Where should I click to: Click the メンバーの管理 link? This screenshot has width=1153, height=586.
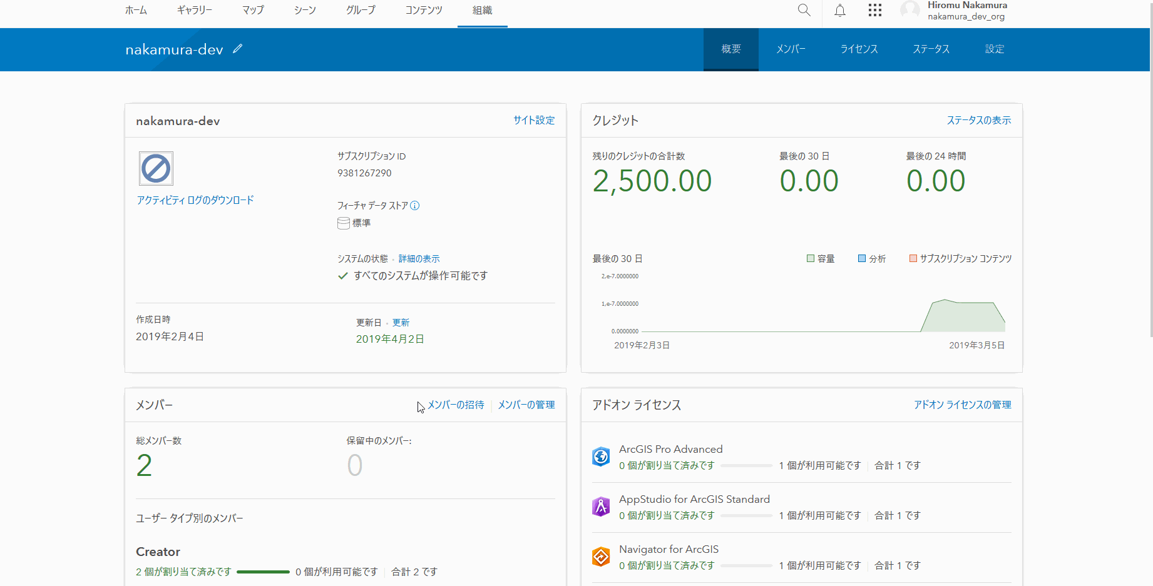pyautogui.click(x=526, y=405)
